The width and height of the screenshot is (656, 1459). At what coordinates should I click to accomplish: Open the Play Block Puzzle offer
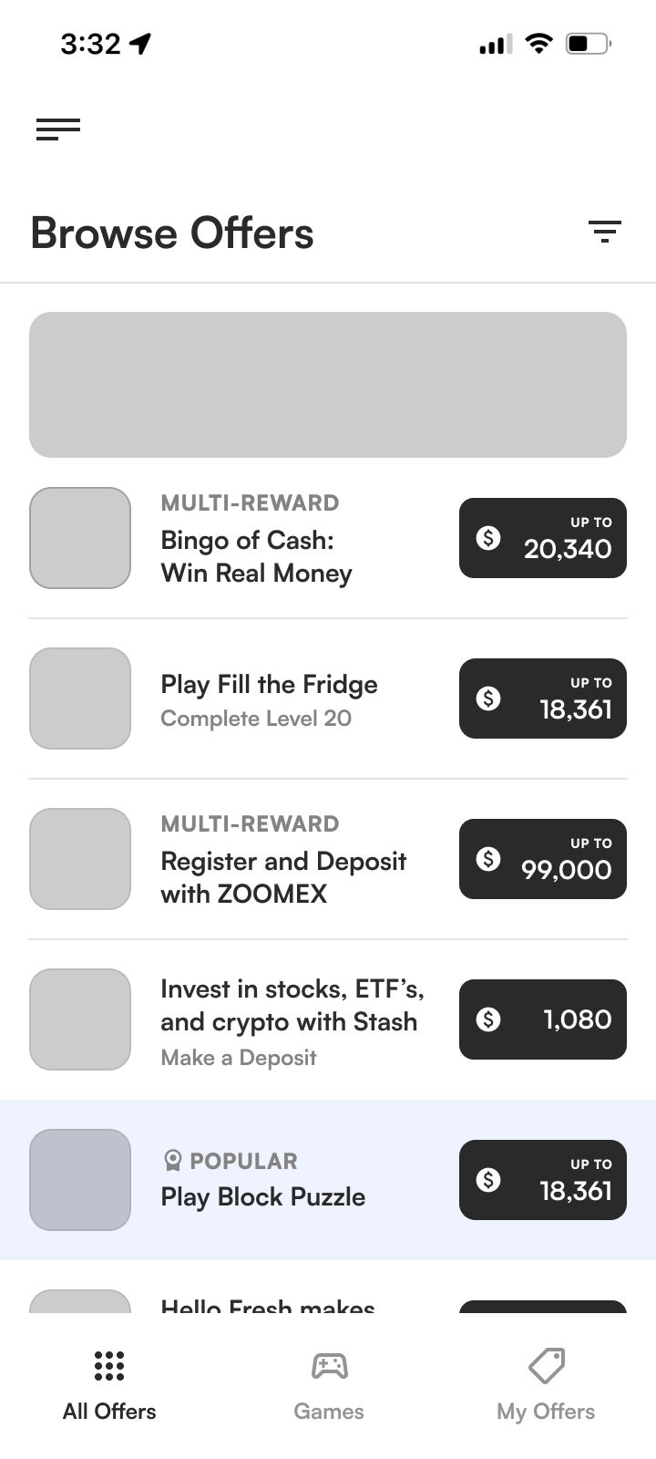click(263, 1196)
